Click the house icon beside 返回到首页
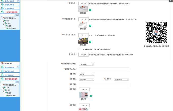173x111 pixels. [x=2, y=63]
